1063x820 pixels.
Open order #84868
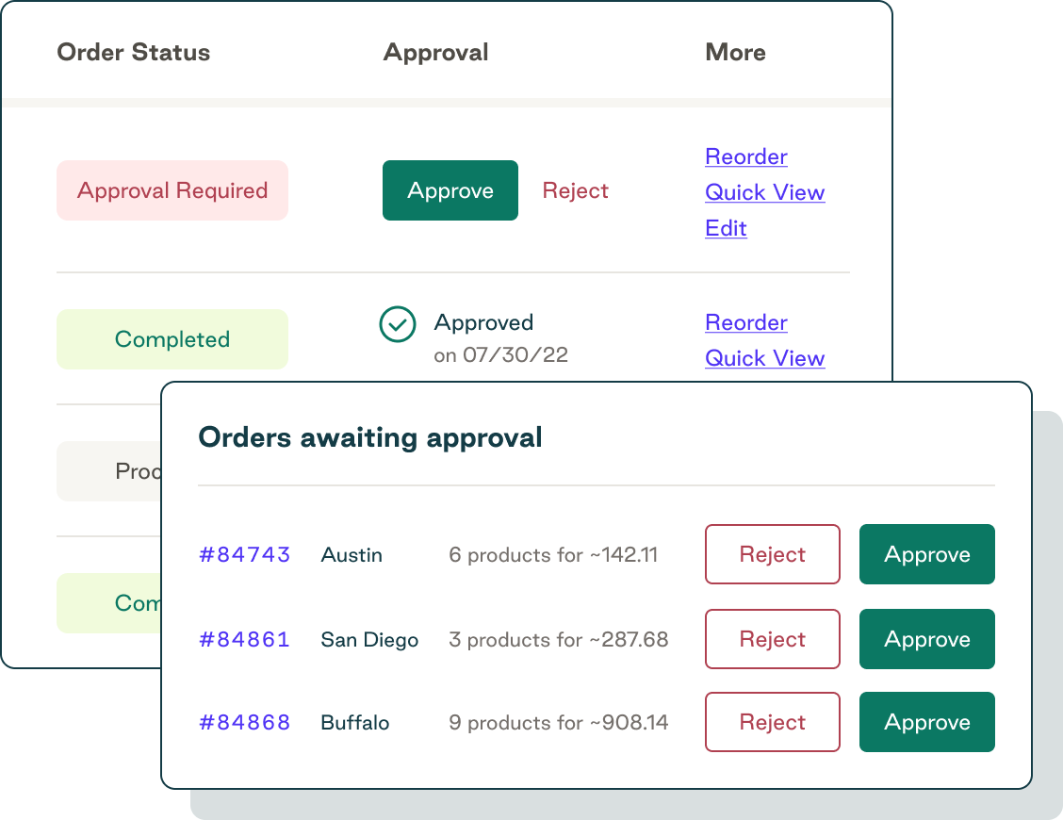tap(244, 723)
